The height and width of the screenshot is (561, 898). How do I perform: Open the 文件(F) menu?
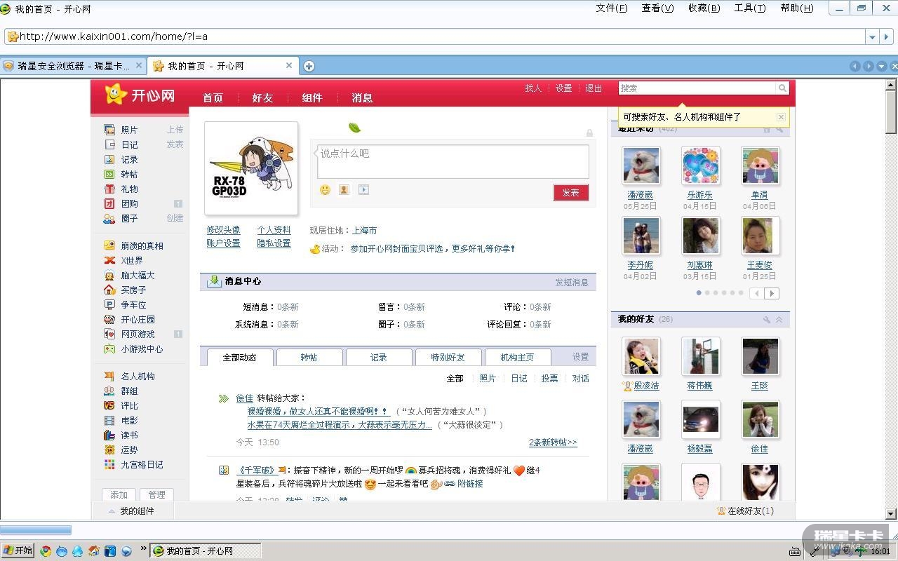612,8
